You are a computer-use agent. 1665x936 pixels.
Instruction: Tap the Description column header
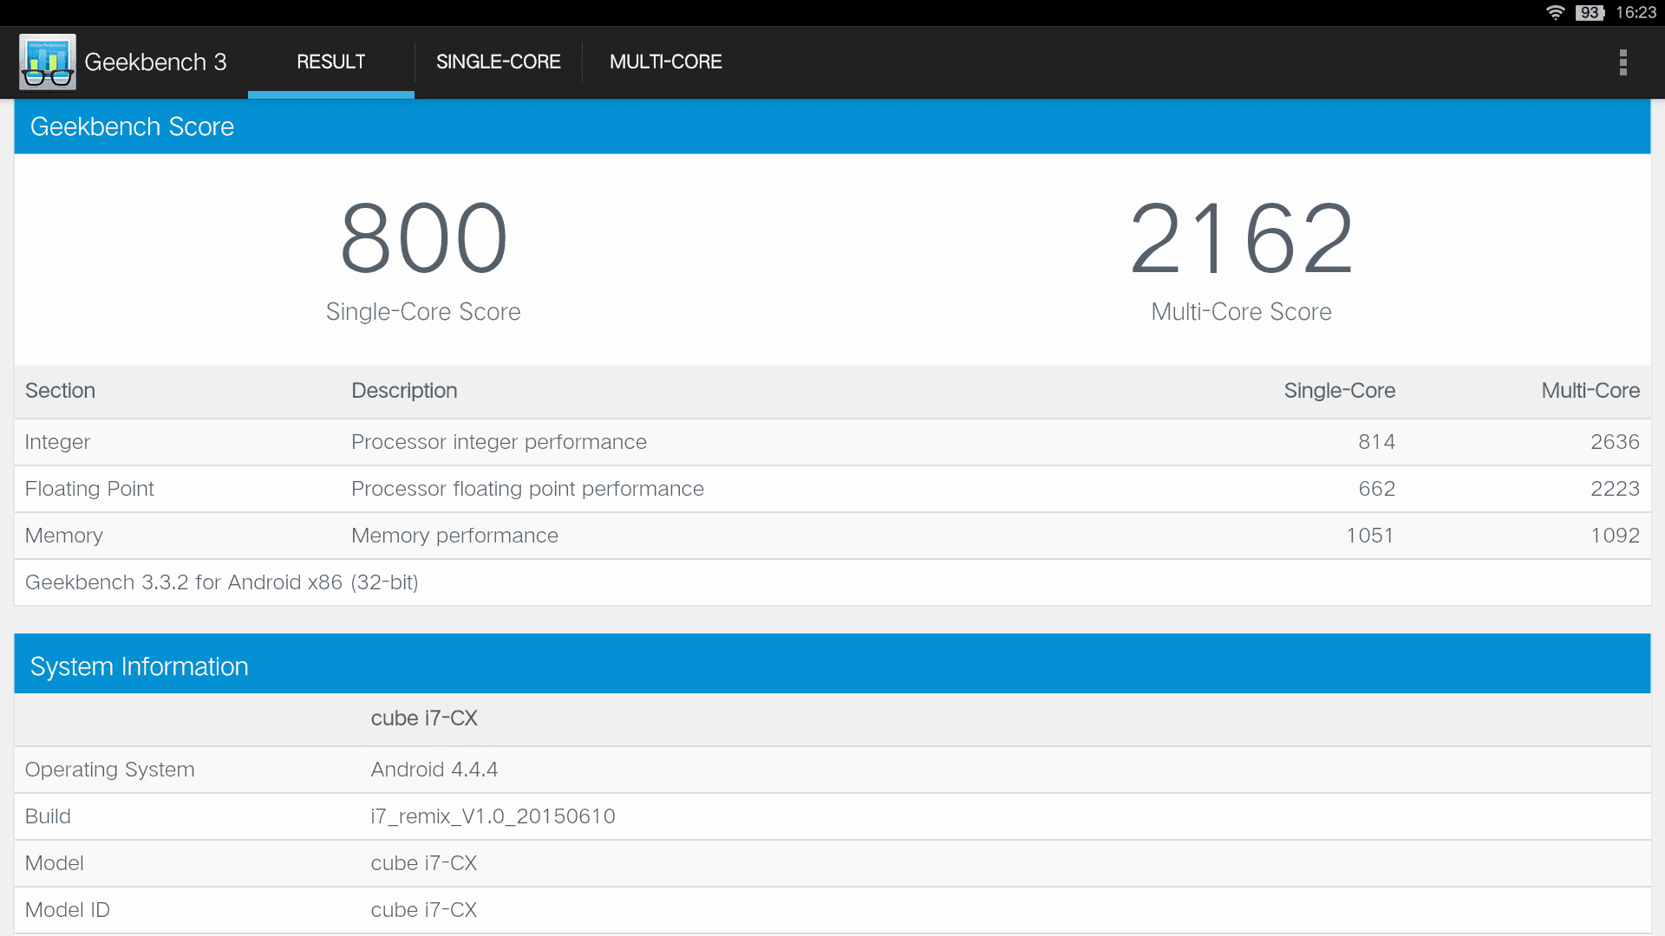tap(404, 391)
